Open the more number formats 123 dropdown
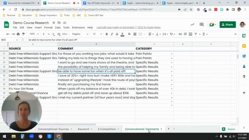The image size is (249, 140). 65,34
